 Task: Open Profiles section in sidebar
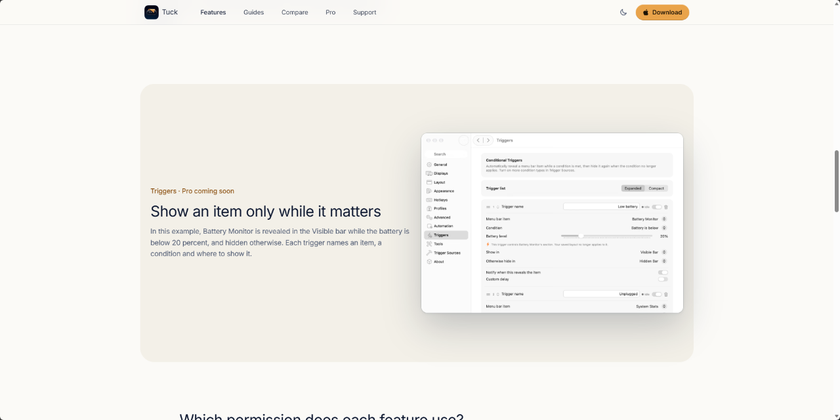tap(436, 209)
